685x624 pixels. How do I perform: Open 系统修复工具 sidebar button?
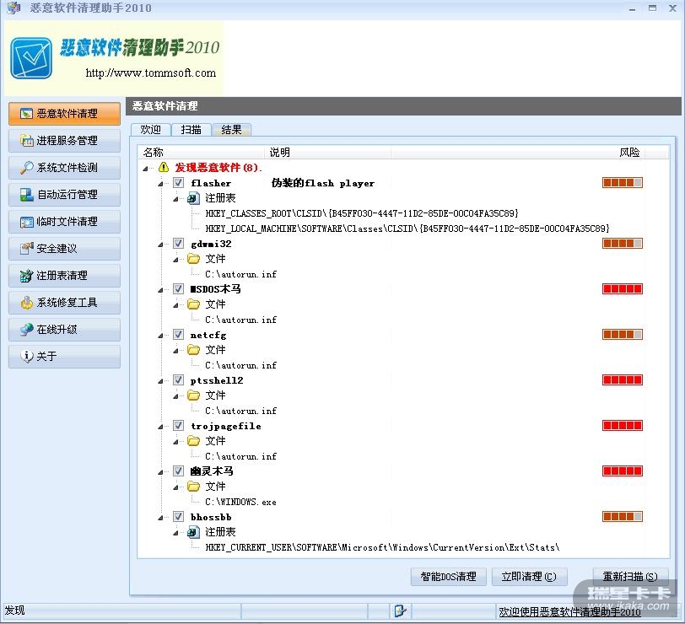pos(64,303)
